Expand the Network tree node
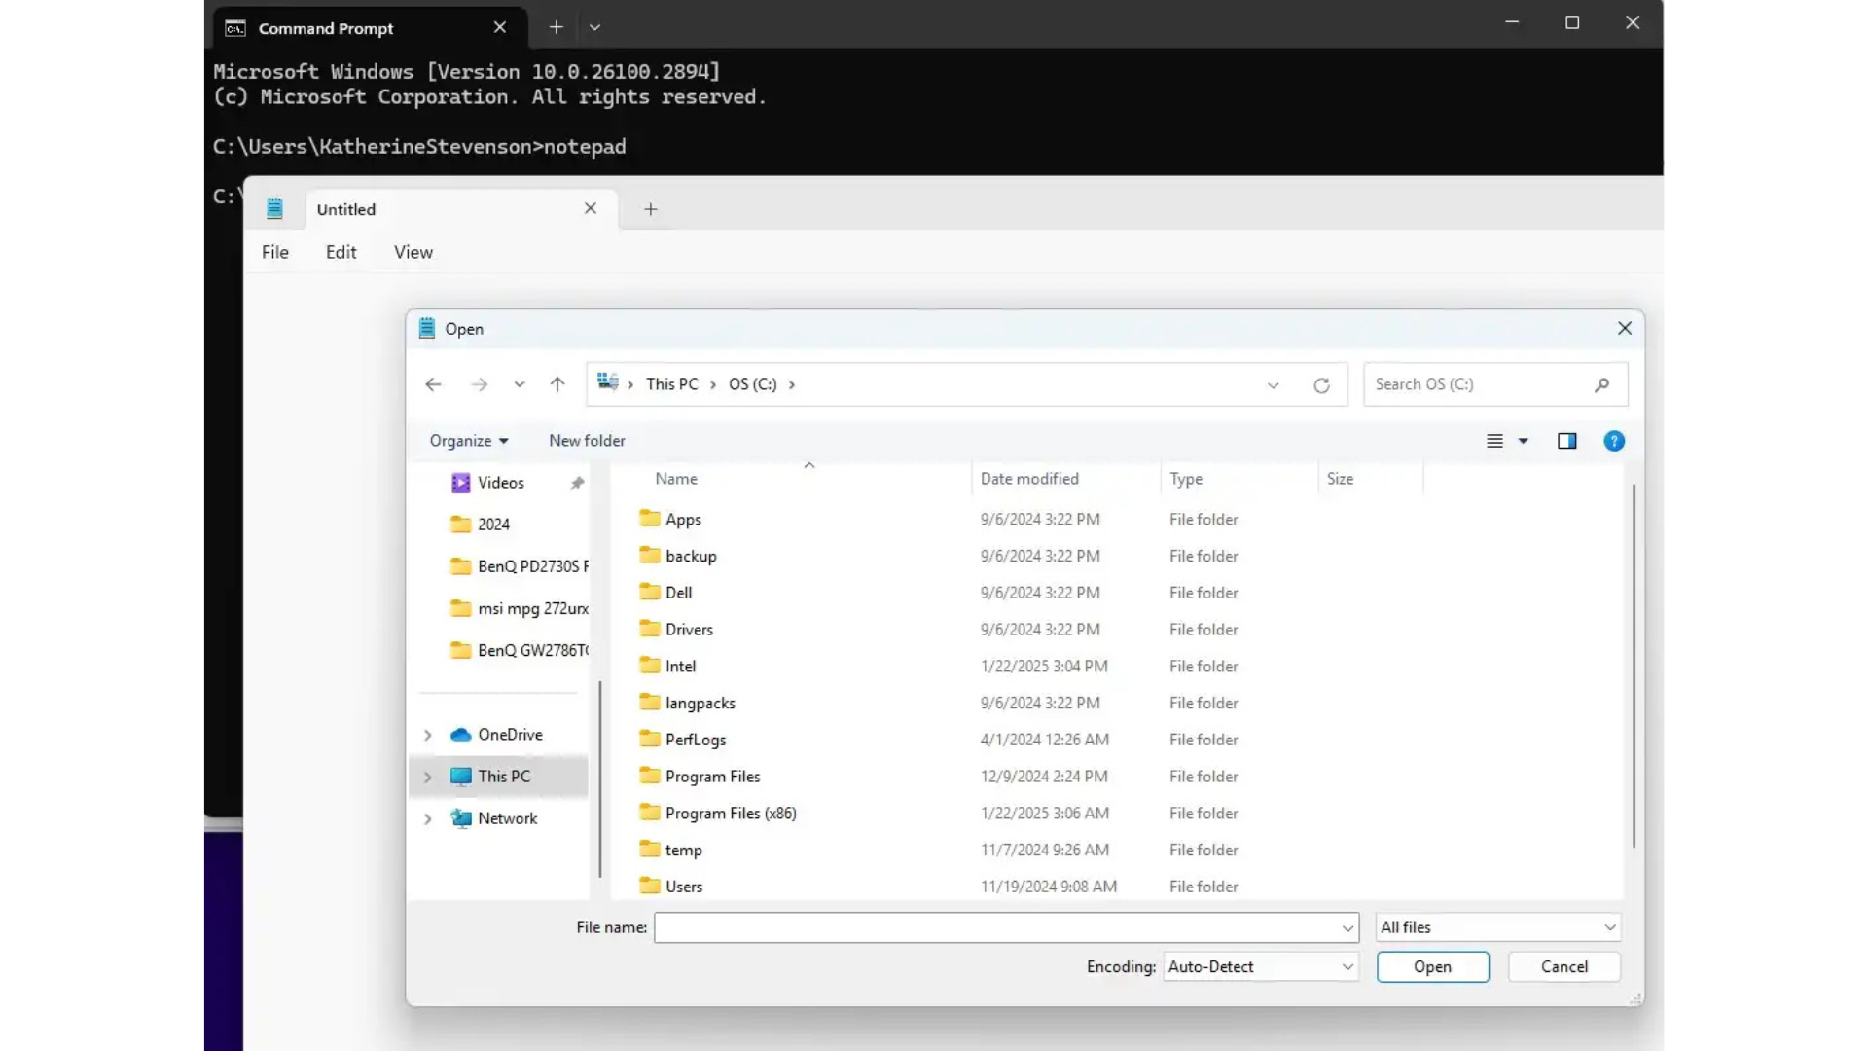Viewport: 1868px width, 1051px height. click(428, 819)
